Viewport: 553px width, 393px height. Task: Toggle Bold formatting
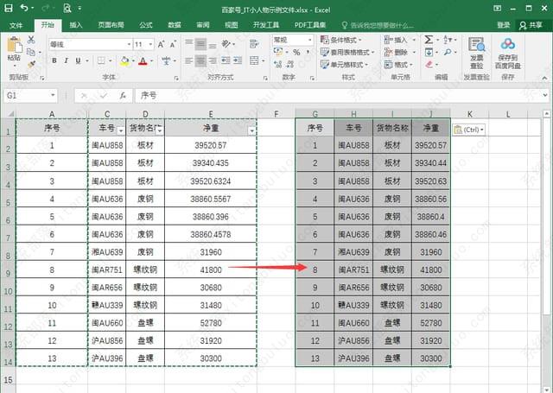coord(54,60)
